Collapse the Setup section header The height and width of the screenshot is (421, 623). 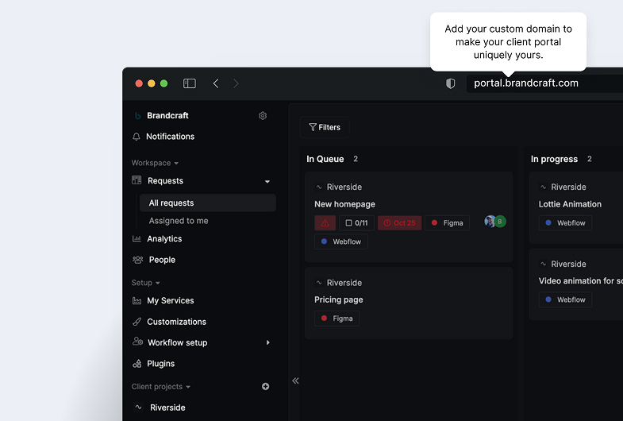[x=146, y=283]
